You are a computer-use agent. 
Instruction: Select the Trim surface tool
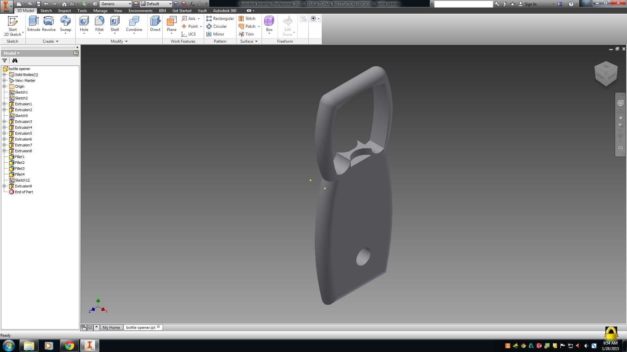[246, 34]
